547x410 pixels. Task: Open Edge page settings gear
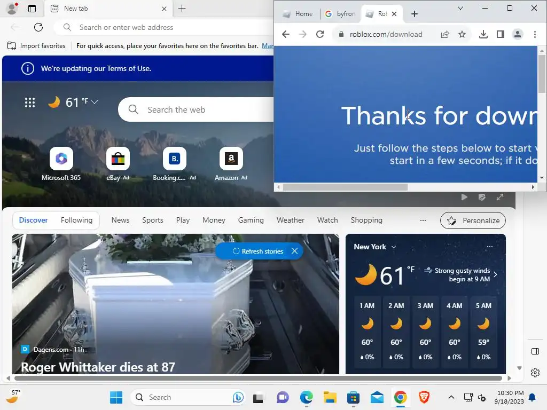click(535, 373)
